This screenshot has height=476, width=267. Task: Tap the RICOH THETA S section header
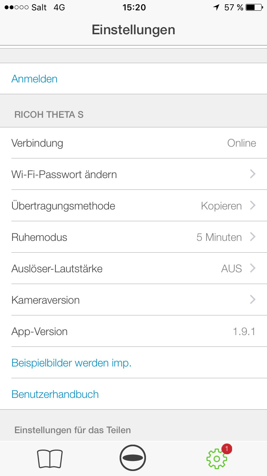click(49, 115)
